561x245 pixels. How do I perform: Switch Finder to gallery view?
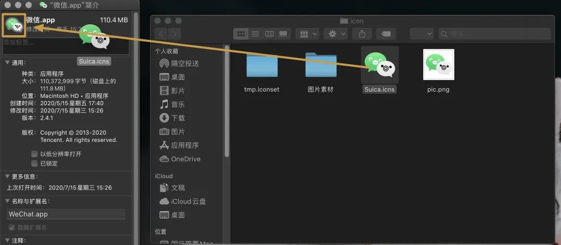[283, 34]
